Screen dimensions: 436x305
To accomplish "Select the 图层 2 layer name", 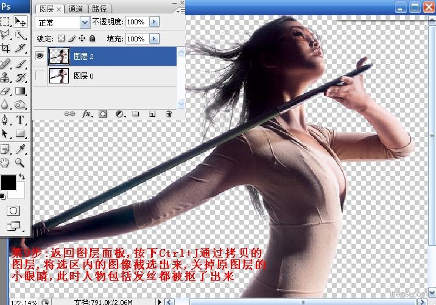I will (x=83, y=57).
